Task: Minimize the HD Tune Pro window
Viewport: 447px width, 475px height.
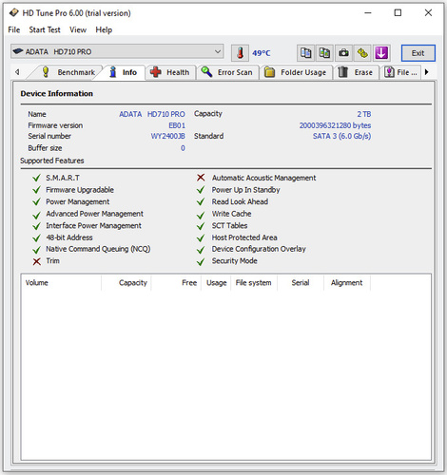Action: [x=368, y=13]
